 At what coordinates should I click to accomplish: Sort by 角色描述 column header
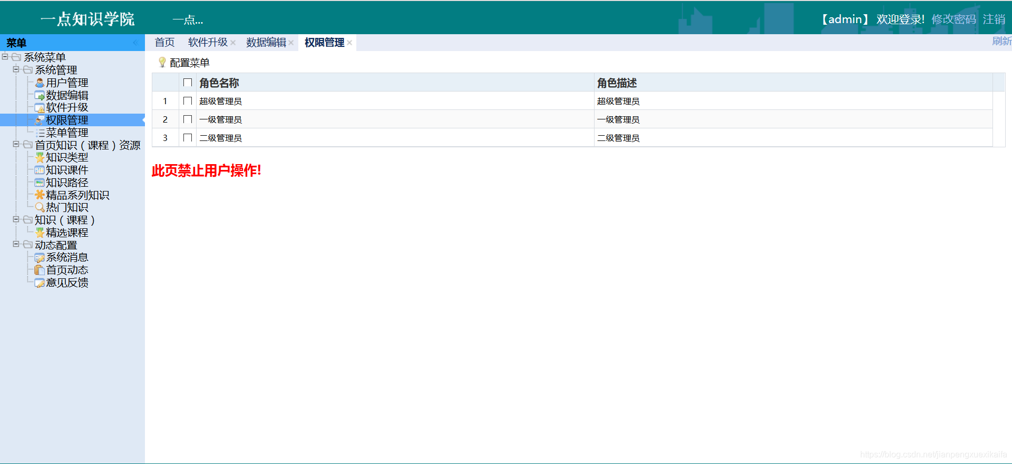pos(793,83)
